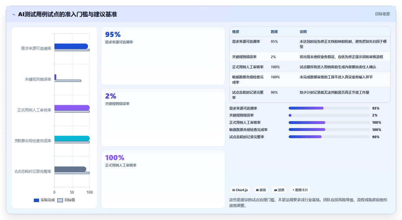Click description 若出现未授权业务假设 in table
The height and width of the screenshot is (220, 402).
341,57
